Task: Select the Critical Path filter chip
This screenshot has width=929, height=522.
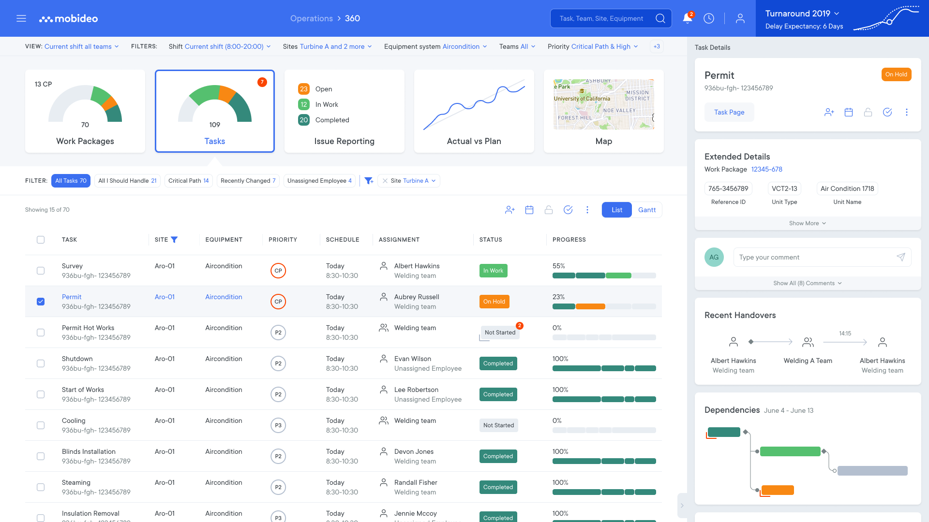Action: tap(188, 180)
